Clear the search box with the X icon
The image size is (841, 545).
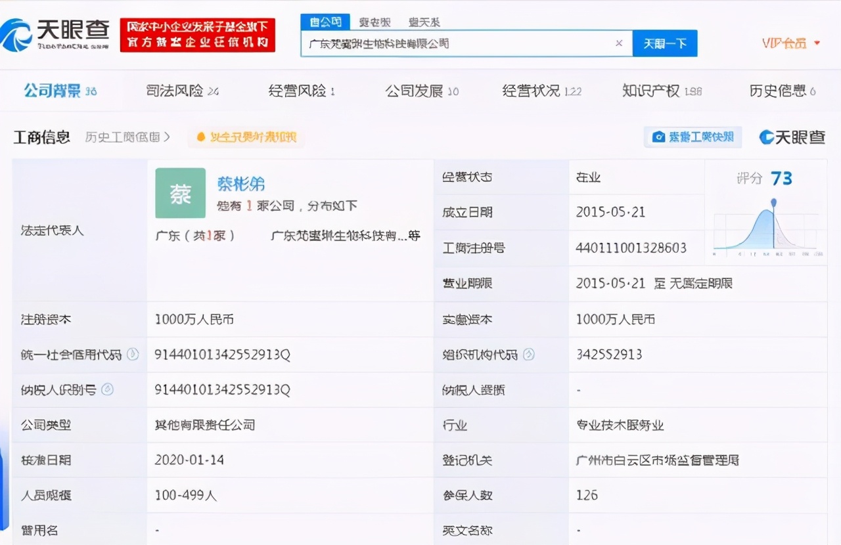(x=619, y=43)
